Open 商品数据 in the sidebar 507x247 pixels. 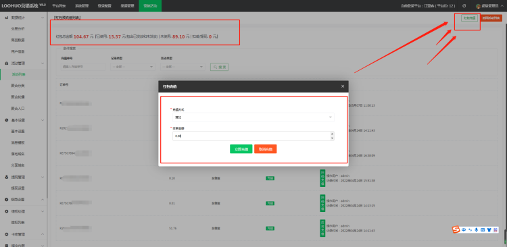pos(18,40)
